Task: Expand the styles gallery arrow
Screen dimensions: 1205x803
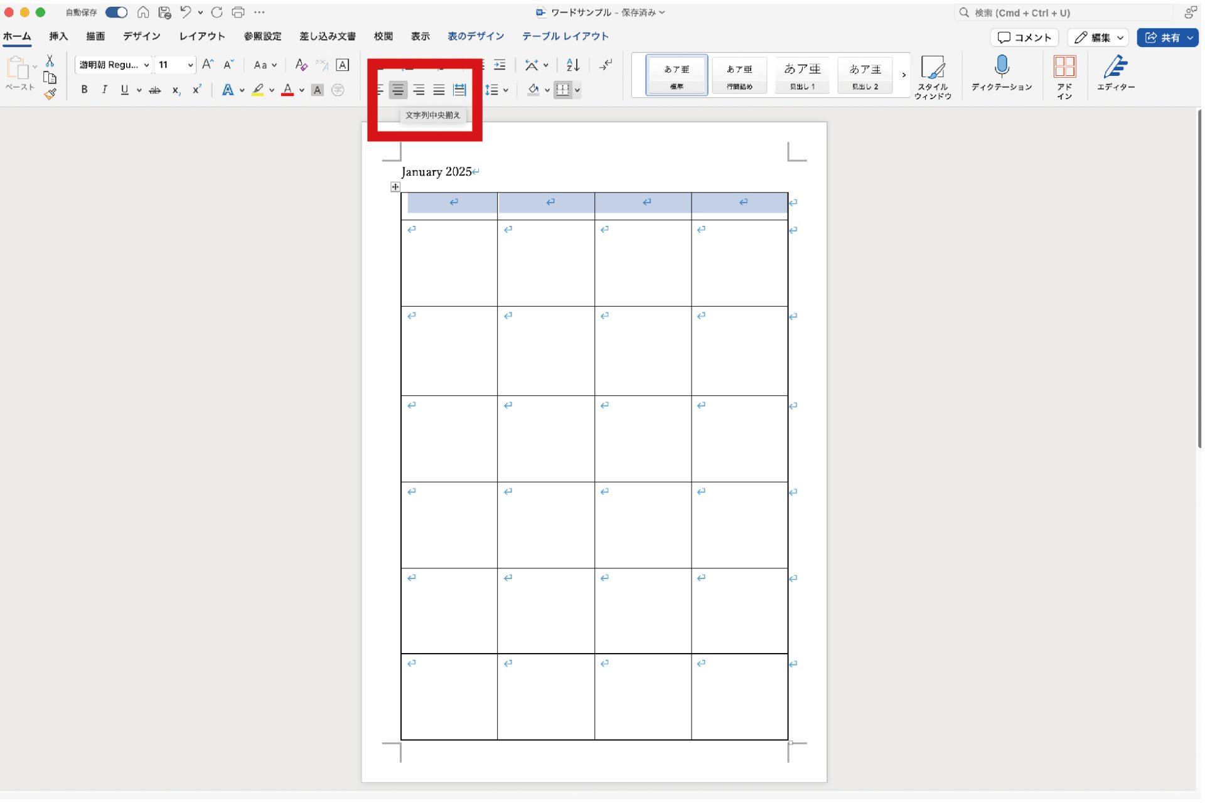Action: pyautogui.click(x=904, y=75)
